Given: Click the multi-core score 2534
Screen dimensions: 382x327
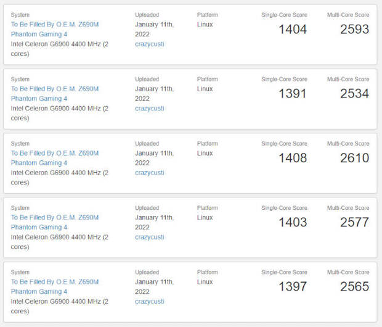Looking at the screenshot, I should coord(354,94).
